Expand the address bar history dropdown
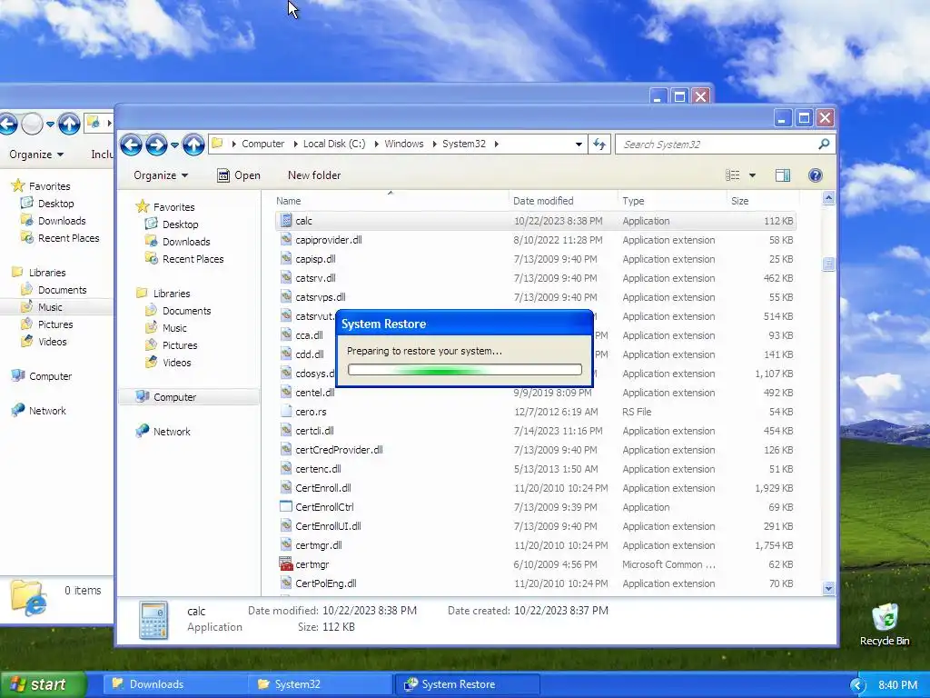Viewport: 930px width, 698px height. [x=579, y=145]
